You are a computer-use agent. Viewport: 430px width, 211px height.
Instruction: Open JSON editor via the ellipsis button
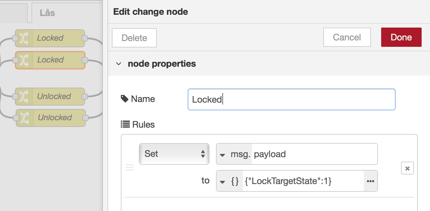tap(371, 181)
